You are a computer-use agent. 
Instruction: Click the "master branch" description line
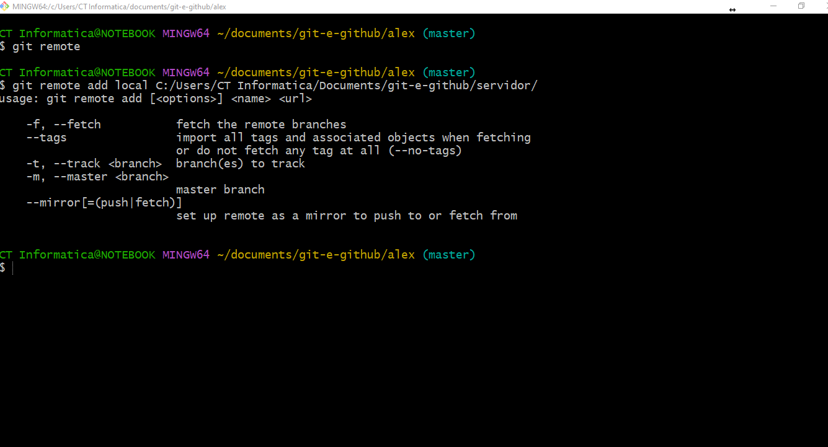[x=220, y=190]
